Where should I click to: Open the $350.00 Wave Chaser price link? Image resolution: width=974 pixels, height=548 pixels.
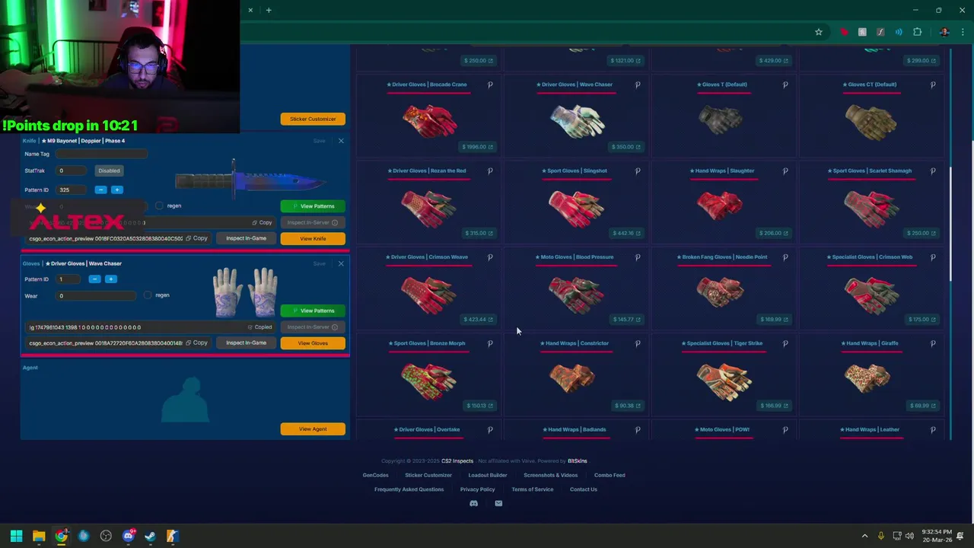pyautogui.click(x=625, y=147)
